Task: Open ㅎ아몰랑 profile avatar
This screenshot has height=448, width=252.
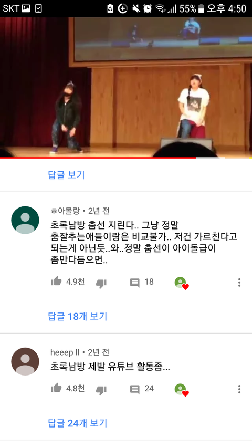Action: [x=25, y=220]
